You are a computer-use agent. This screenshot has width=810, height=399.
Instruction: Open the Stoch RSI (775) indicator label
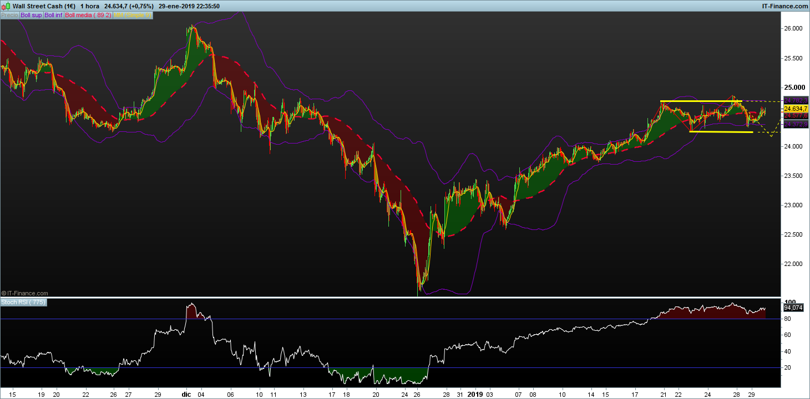click(x=24, y=302)
